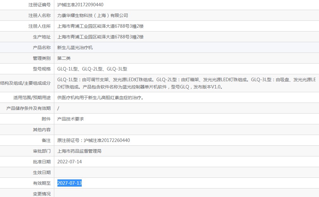Viewport: 319px width, 197px height.
Task: Click registrant name 力康华耀生物科技（上海）有限公司
Action: click(92, 15)
